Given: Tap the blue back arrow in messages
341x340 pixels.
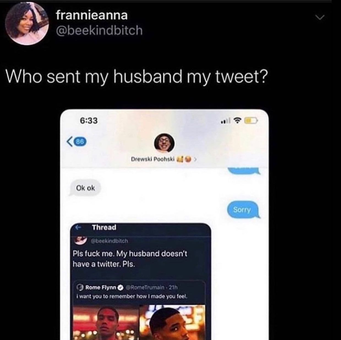Looking at the screenshot, I should (x=70, y=142).
